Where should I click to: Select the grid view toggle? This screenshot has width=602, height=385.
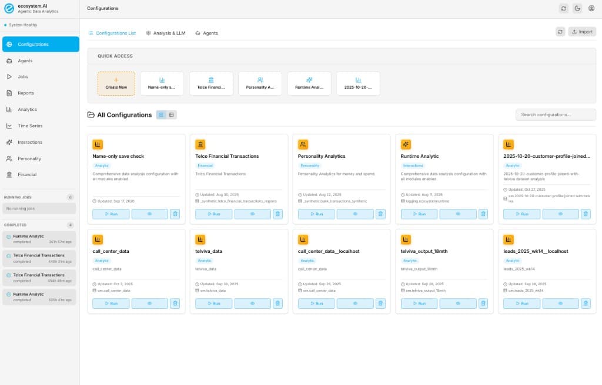[x=161, y=114]
